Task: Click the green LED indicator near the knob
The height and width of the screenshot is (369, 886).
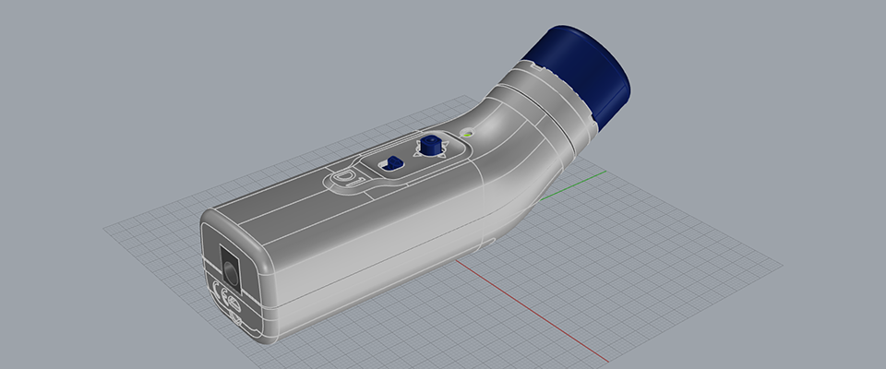Action: coord(467,134)
